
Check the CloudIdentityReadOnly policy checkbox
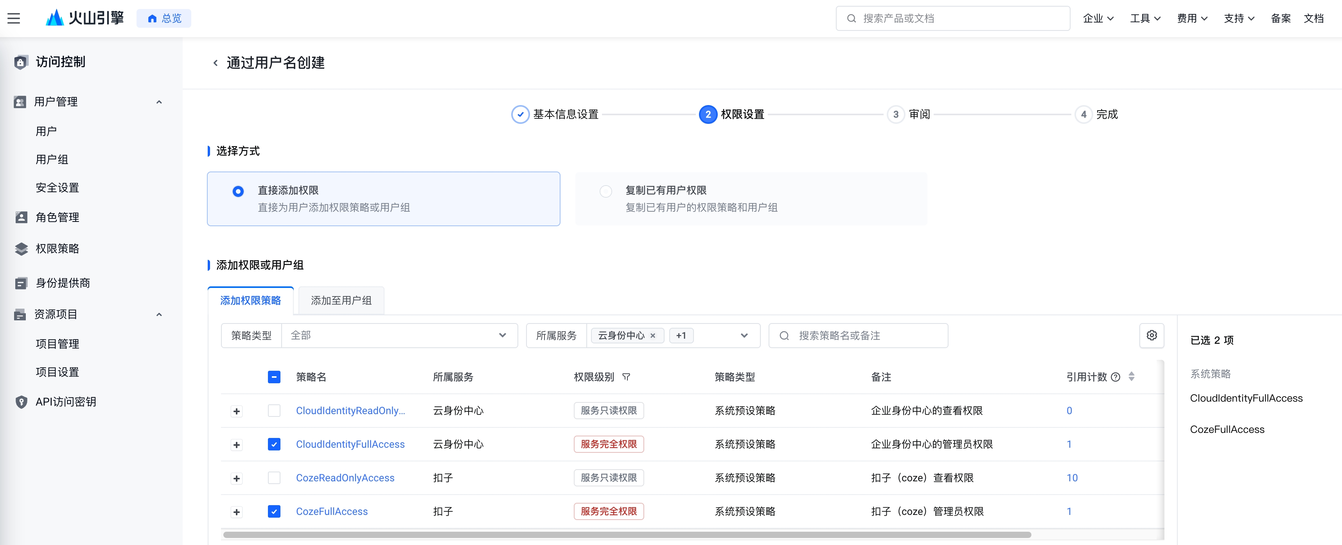tap(274, 411)
